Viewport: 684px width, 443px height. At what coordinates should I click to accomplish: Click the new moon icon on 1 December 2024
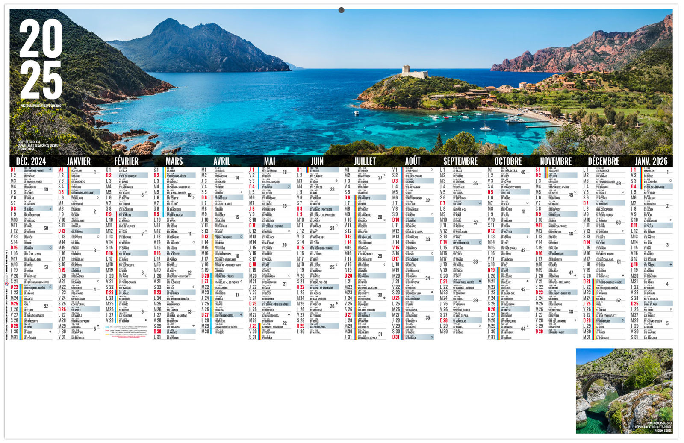[x=50, y=170]
